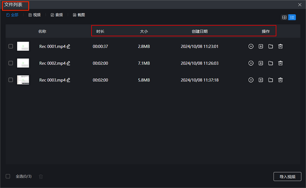Play the Rec 0001.mp4 recording
The height and width of the screenshot is (188, 306).
click(x=251, y=47)
